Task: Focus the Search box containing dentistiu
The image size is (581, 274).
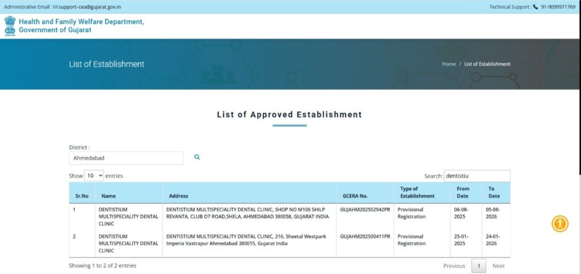Action: click(477, 176)
